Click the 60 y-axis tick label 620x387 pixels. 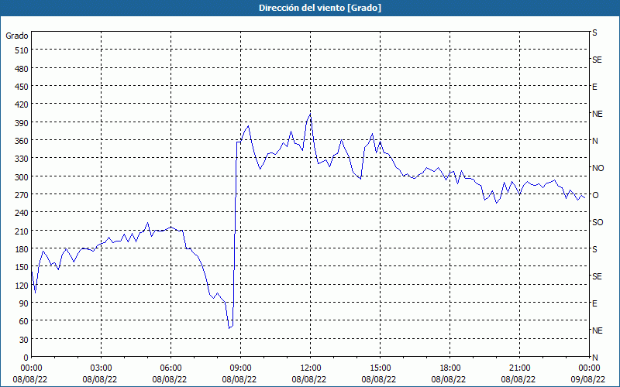24,321
